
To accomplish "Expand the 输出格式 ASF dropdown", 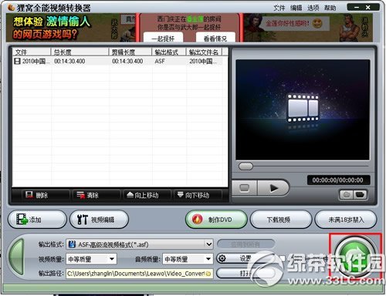I will (208, 244).
